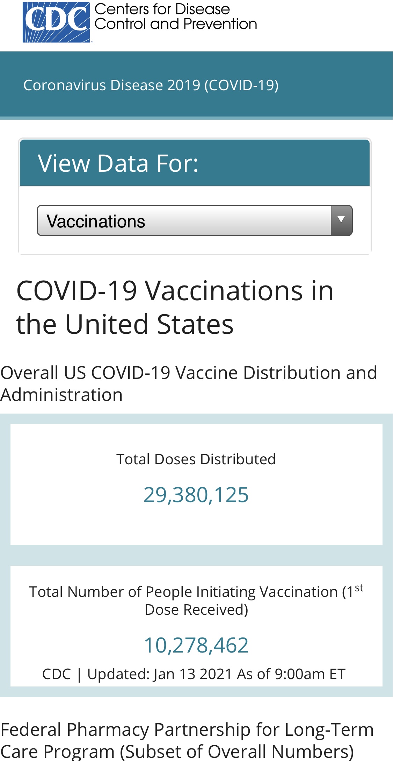Click the Total Doses Distributed label

(x=196, y=459)
